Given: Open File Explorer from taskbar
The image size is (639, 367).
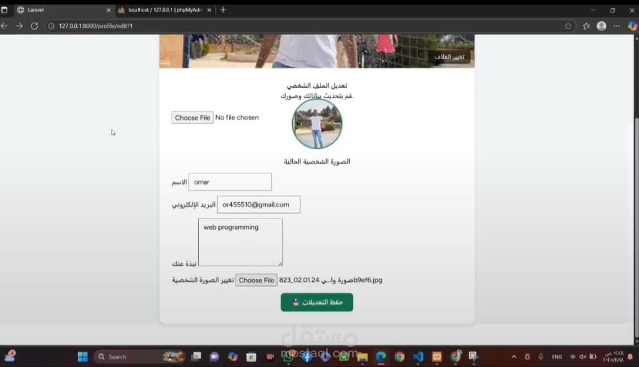Looking at the screenshot, I should click(362, 357).
